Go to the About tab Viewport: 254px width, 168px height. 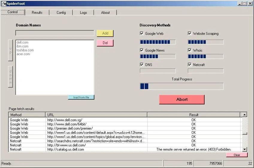[x=105, y=13]
